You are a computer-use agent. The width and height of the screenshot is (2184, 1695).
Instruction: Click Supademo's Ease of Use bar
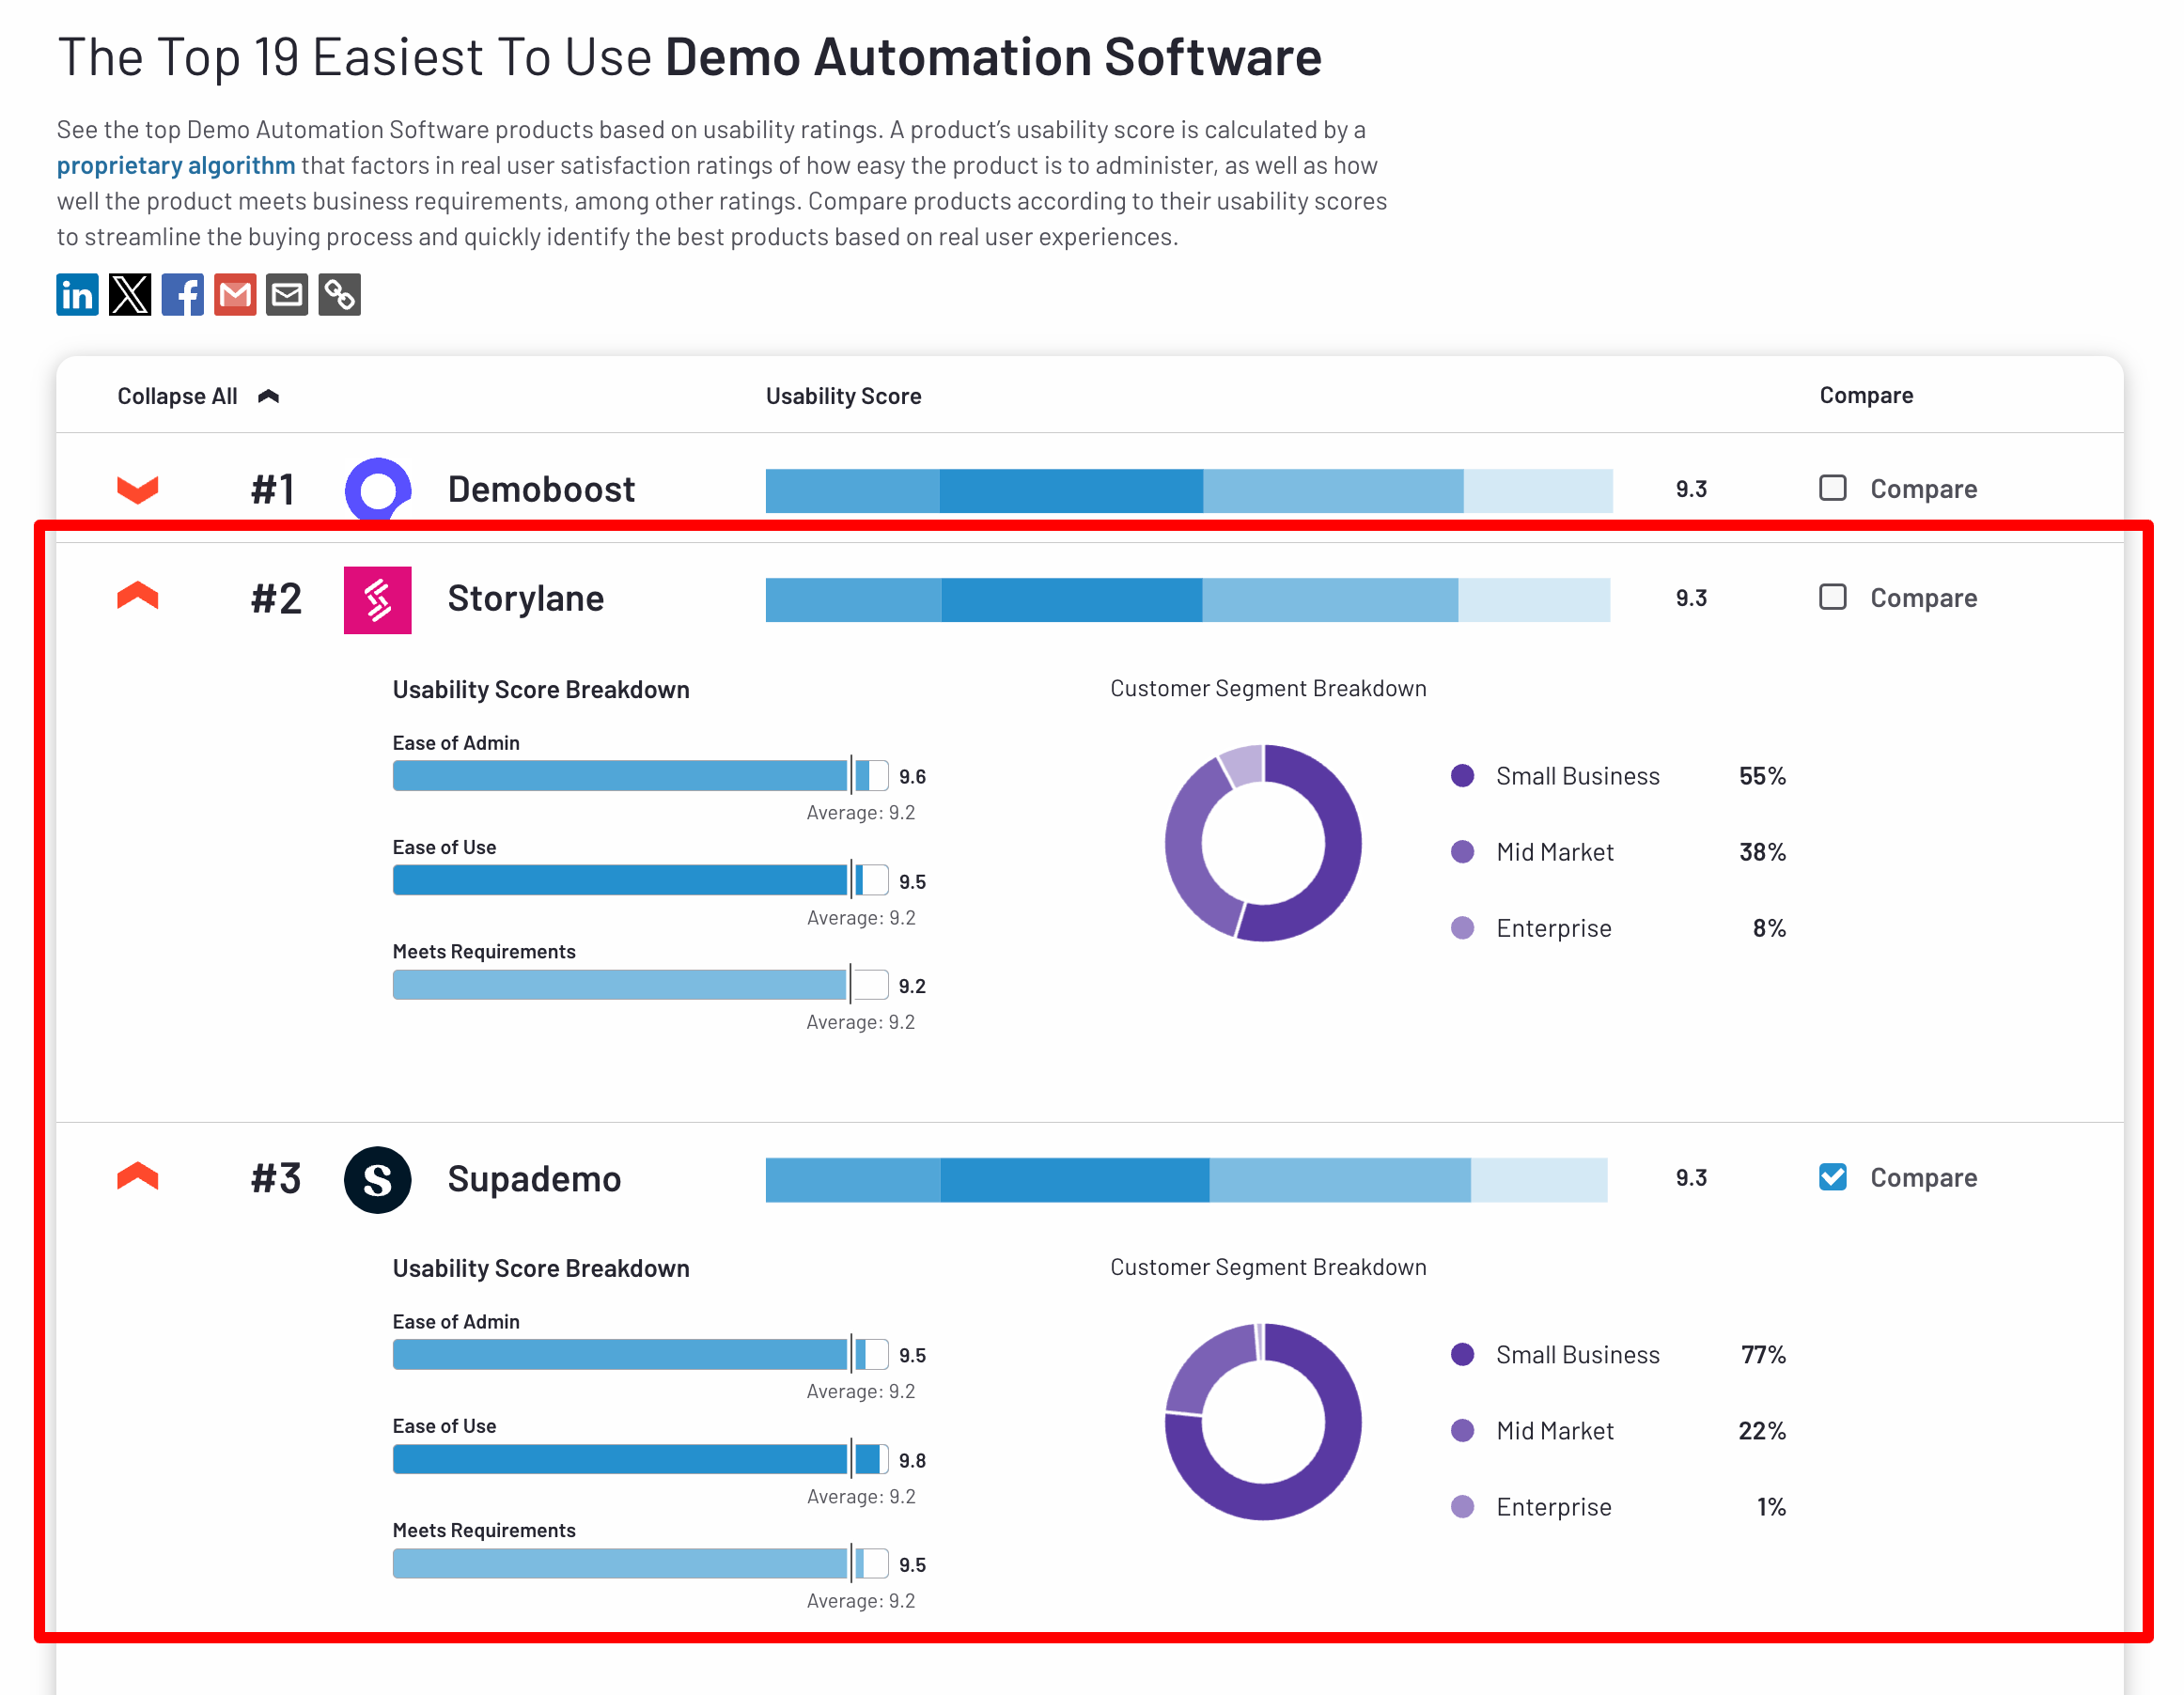[x=640, y=1459]
